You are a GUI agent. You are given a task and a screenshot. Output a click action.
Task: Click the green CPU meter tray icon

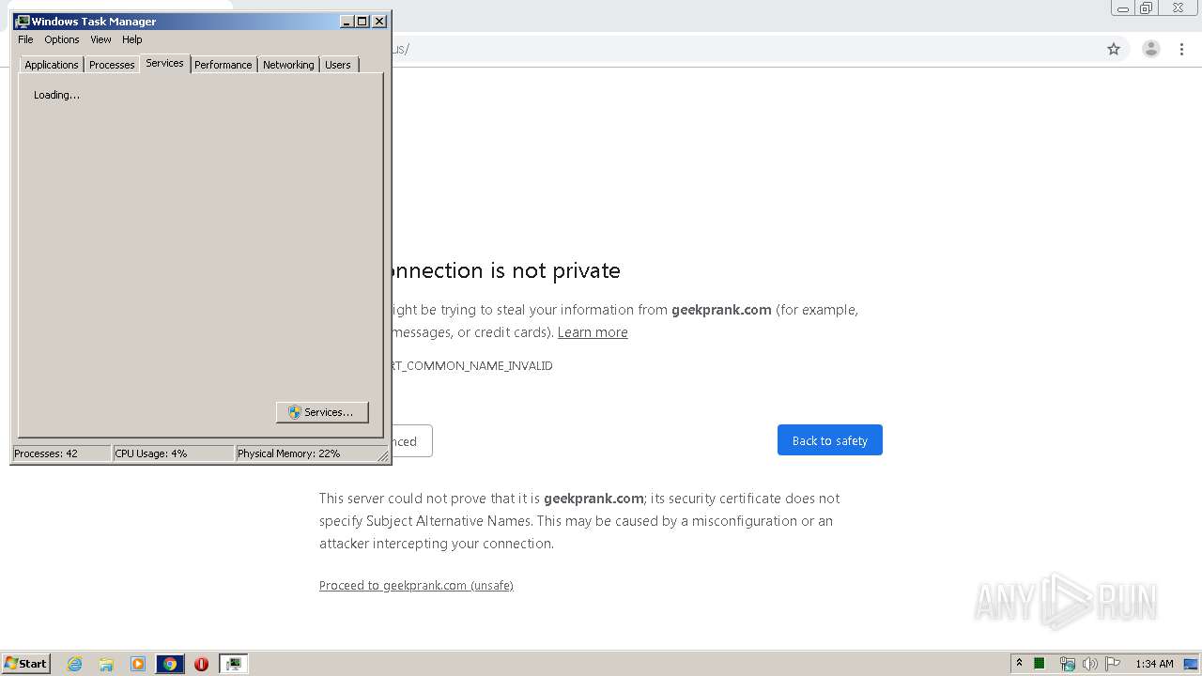[x=1040, y=664]
